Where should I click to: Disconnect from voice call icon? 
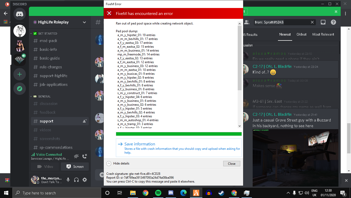pyautogui.click(x=85, y=156)
